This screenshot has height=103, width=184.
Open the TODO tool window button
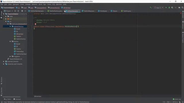pos(7,99)
